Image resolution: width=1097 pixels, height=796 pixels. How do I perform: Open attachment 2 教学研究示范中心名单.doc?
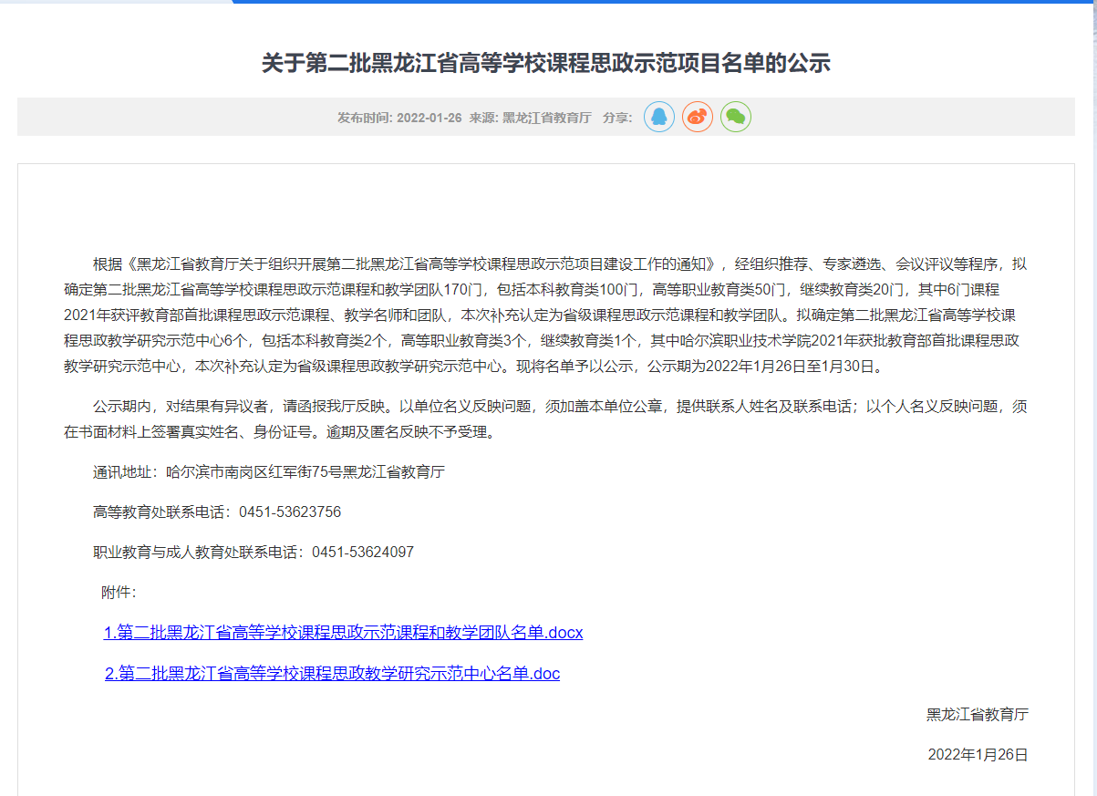pyautogui.click(x=332, y=674)
